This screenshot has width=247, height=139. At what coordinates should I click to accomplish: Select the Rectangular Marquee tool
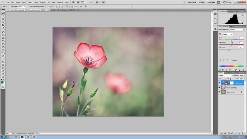coord(3,16)
